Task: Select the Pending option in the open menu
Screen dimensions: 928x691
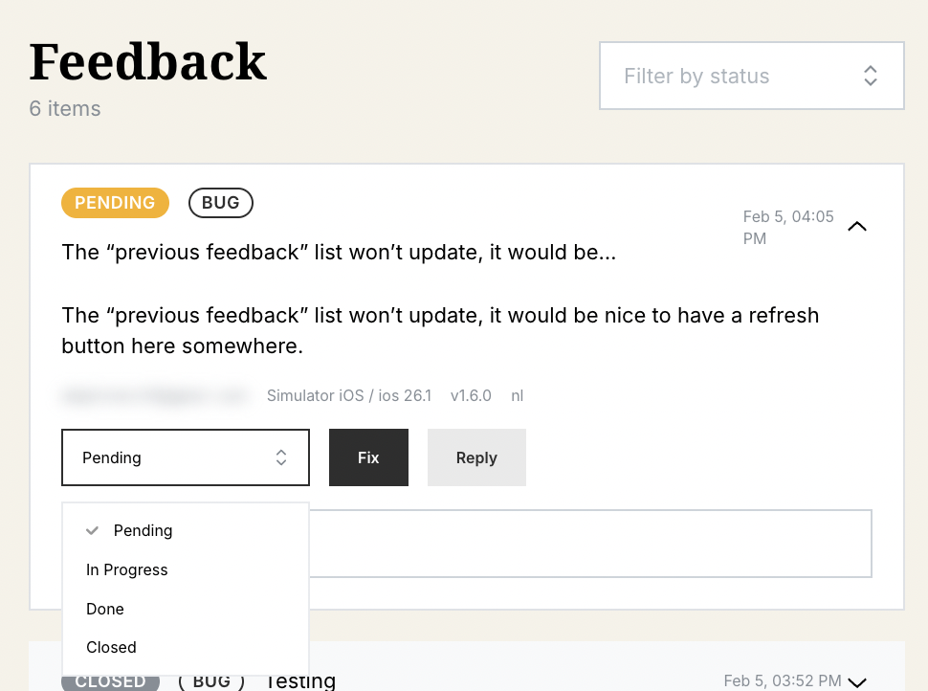Action: [144, 530]
